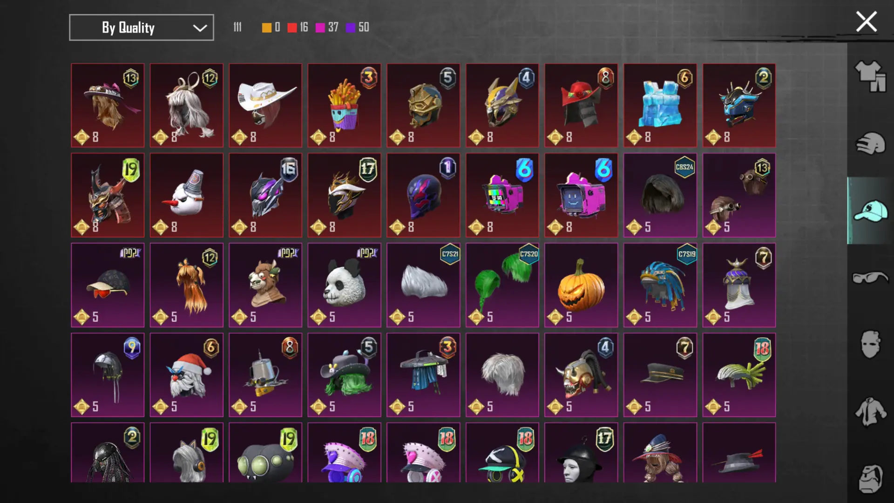Filter by the purple quality swatch

point(350,27)
